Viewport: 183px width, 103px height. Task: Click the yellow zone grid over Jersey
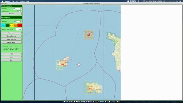click(90, 88)
